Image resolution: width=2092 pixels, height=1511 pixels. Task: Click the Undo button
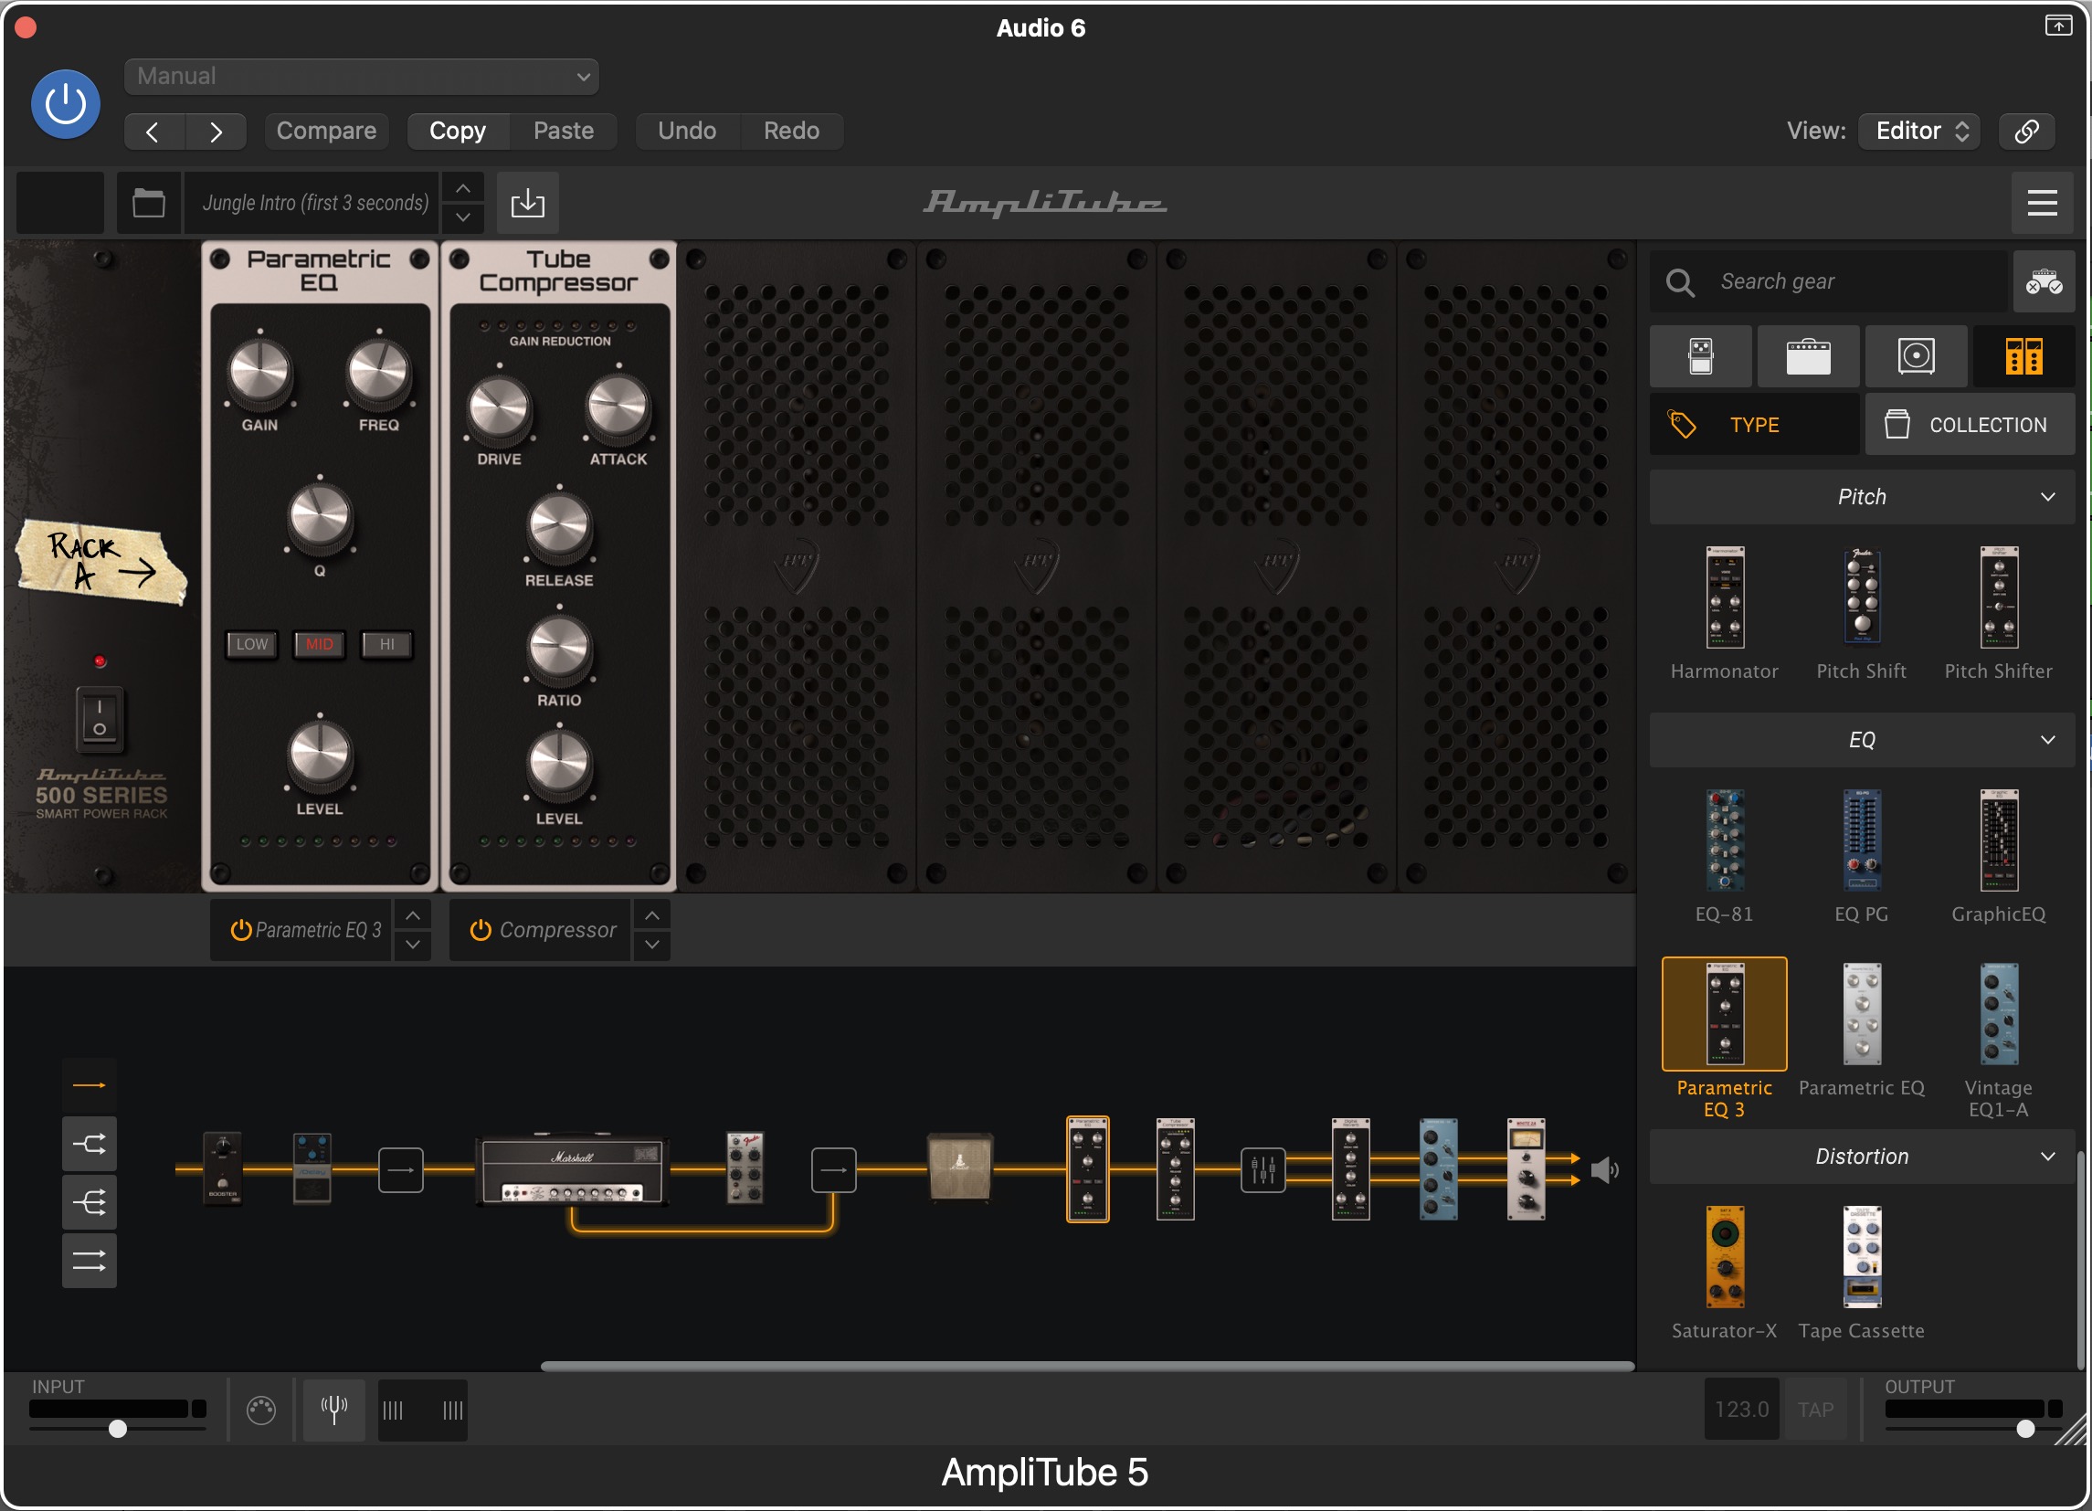click(x=687, y=131)
